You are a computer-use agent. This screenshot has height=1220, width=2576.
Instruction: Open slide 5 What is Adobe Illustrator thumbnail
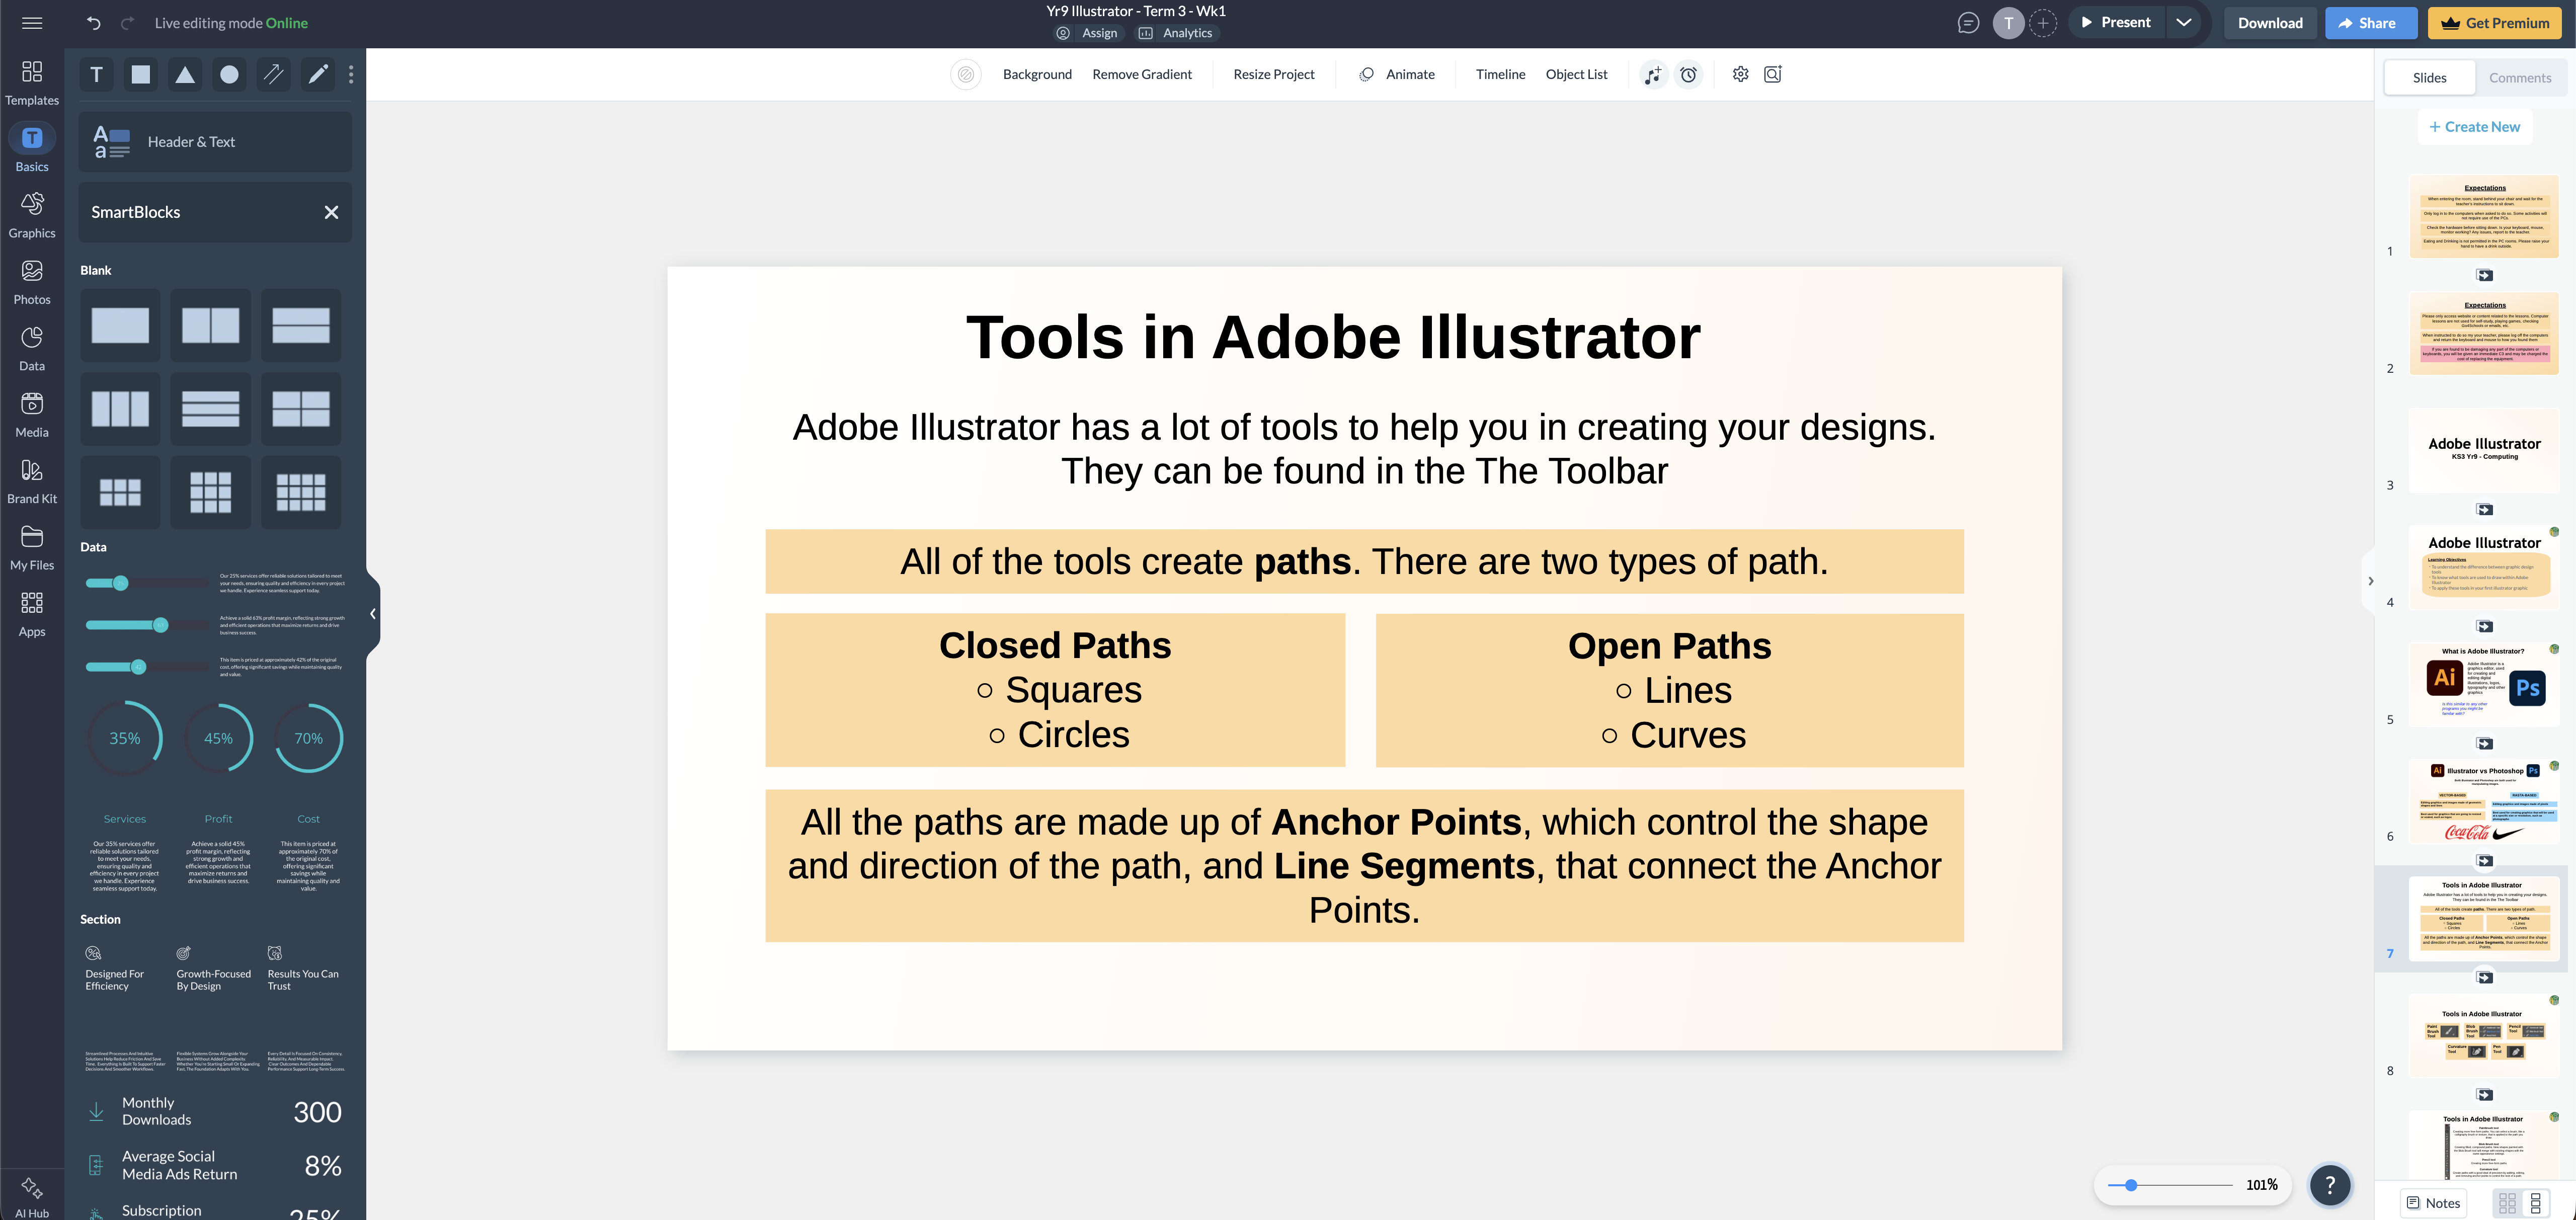(2484, 685)
